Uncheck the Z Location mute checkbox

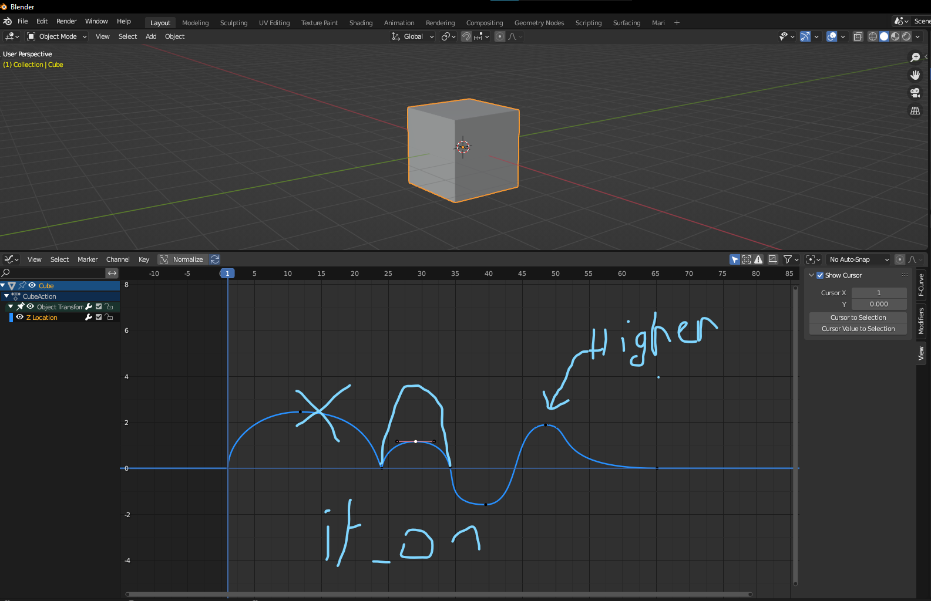coord(99,318)
